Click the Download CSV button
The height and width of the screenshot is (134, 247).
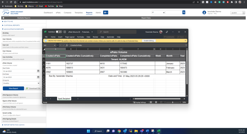33,88
